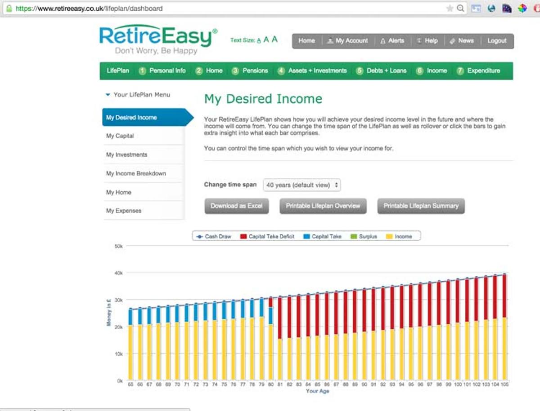The width and height of the screenshot is (540, 411).
Task: Collapse the Your LifePlan Menu section
Action: 138,95
